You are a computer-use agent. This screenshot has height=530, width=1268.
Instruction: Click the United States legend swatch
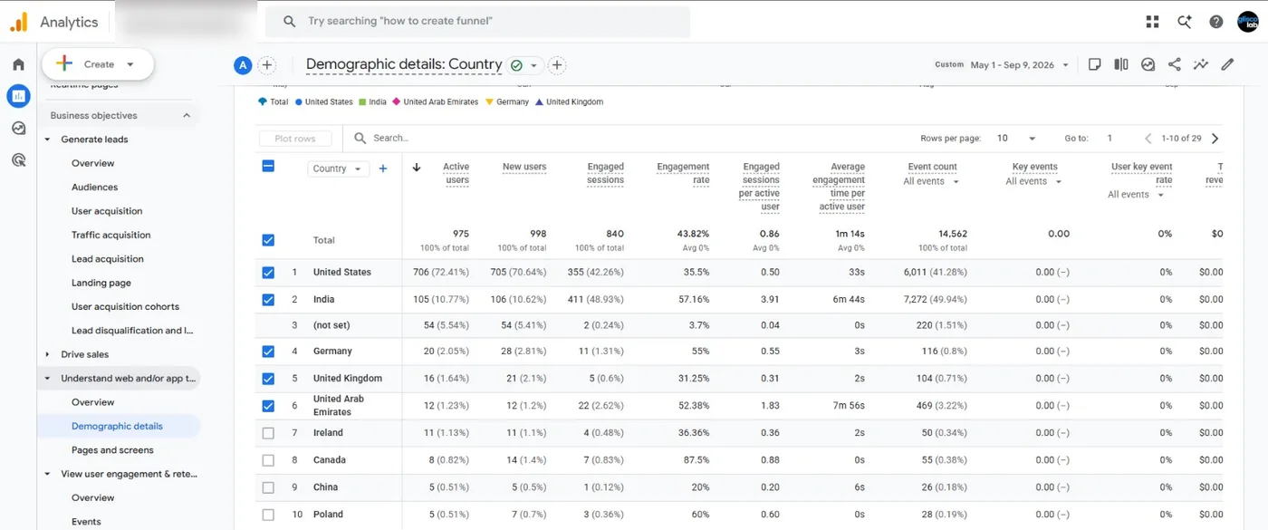pyautogui.click(x=298, y=102)
